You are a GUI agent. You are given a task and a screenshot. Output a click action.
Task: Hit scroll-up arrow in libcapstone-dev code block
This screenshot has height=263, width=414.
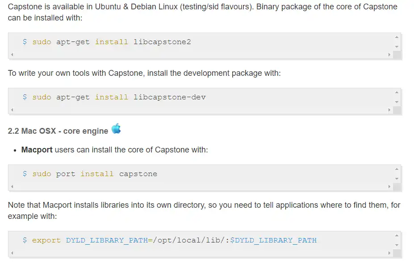tap(397, 92)
